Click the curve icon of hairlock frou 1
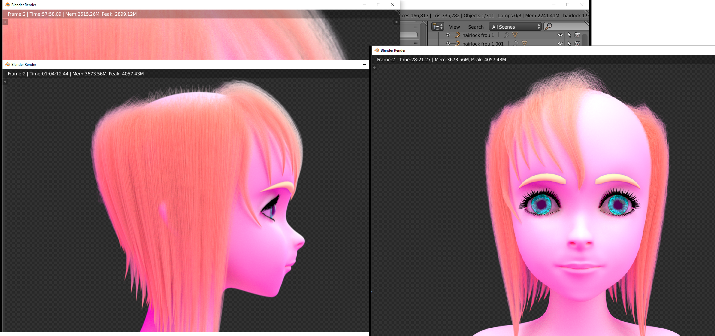This screenshot has height=336, width=715. pos(457,35)
